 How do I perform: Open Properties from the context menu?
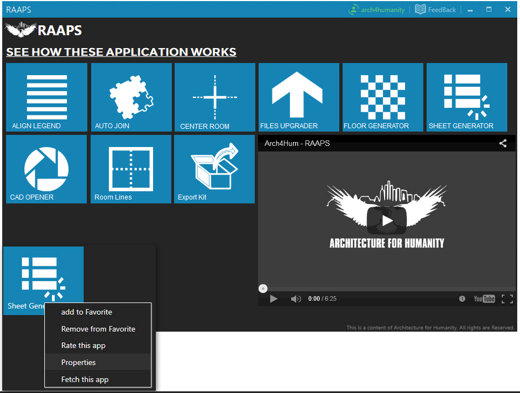click(98, 362)
